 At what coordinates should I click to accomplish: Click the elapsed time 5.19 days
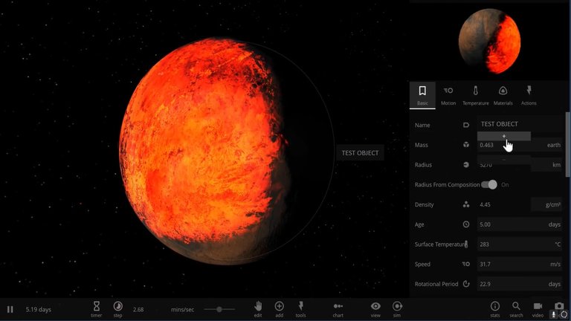coord(38,310)
